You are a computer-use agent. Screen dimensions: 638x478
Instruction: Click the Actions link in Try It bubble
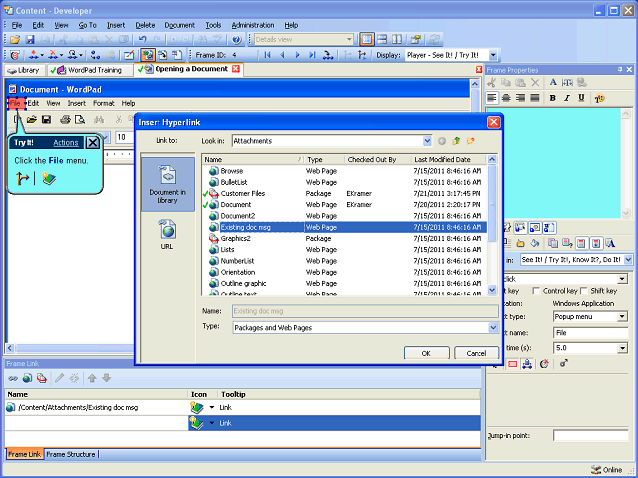[66, 143]
